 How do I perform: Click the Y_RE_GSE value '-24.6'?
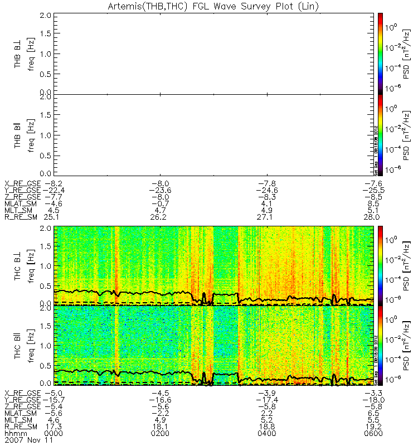coord(267,190)
